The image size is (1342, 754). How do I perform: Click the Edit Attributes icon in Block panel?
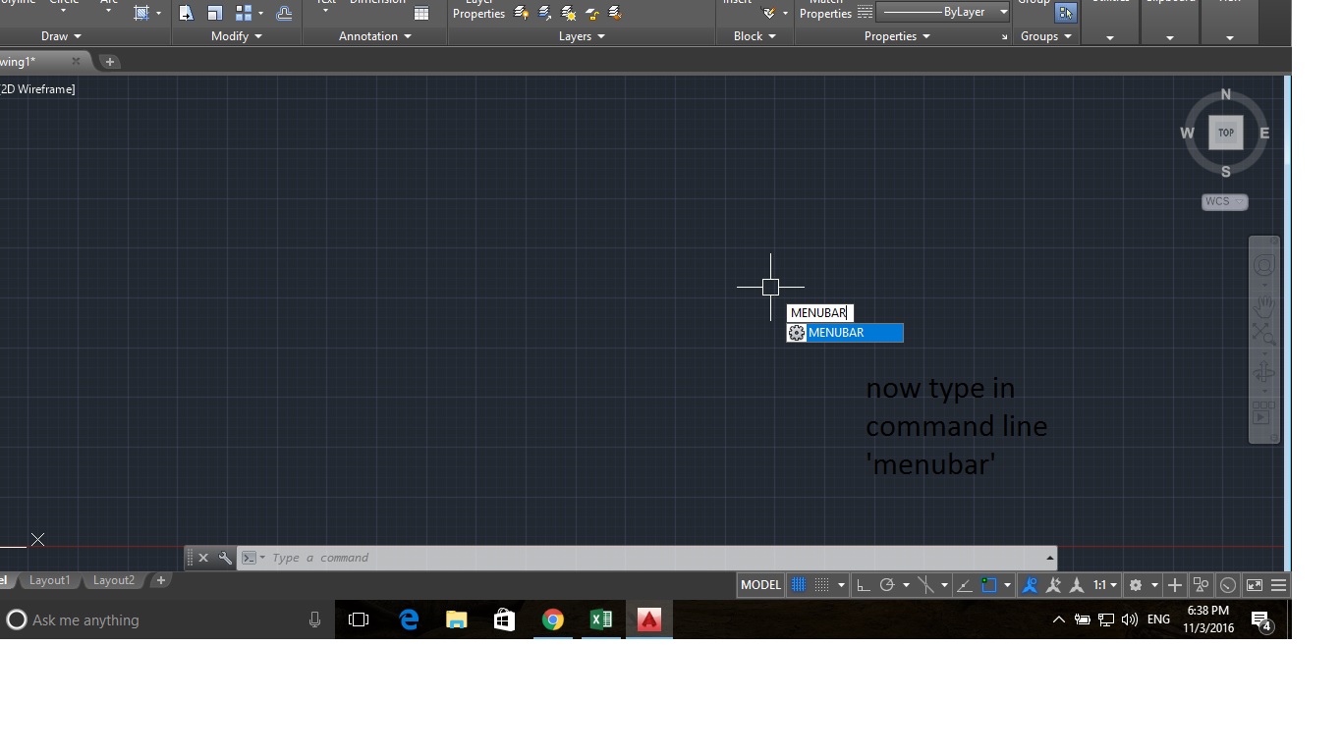(x=769, y=13)
